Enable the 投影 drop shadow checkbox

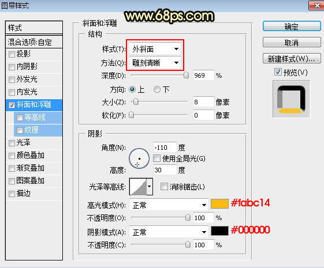click(12, 54)
